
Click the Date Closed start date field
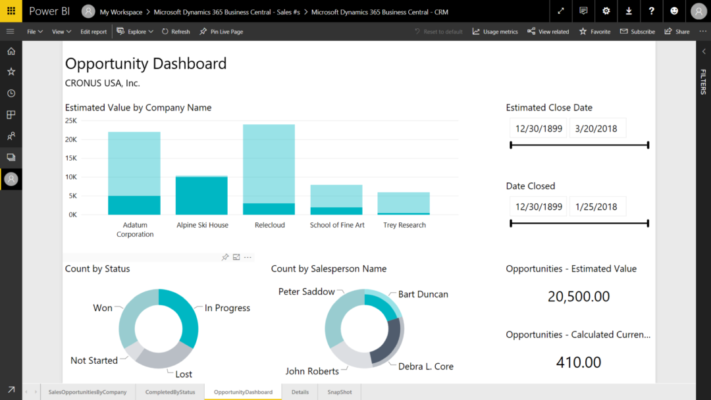[538, 206]
